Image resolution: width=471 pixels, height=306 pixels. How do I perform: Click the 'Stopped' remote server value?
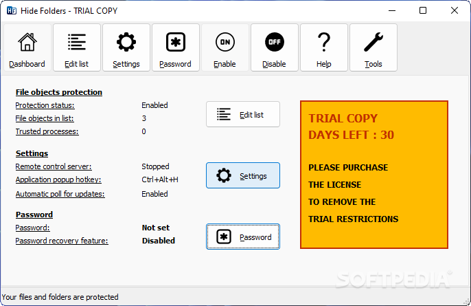[155, 166]
